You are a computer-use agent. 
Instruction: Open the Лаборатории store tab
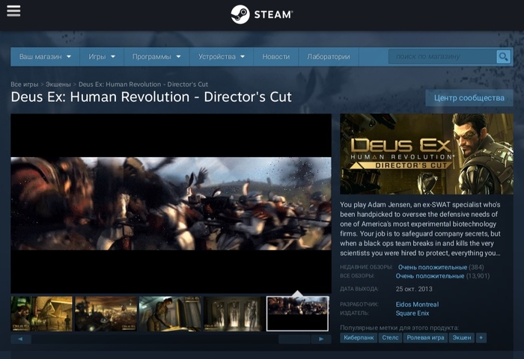(328, 57)
